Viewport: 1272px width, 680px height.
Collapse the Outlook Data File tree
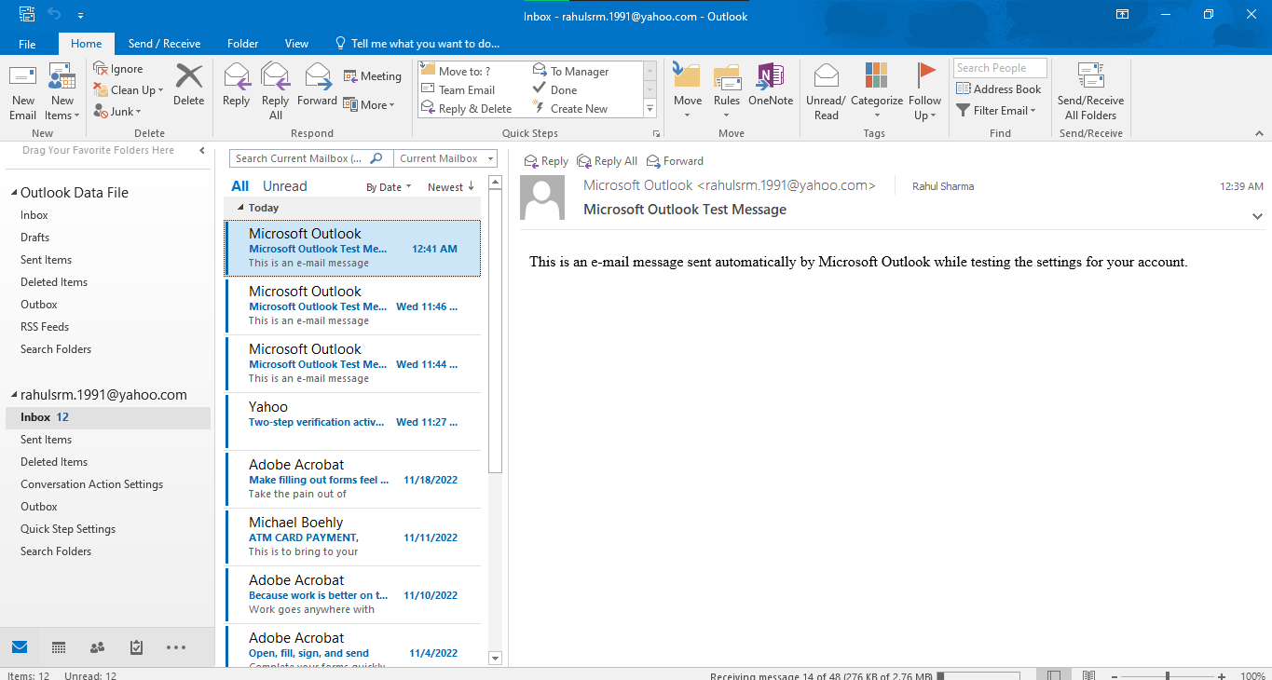[x=14, y=193]
